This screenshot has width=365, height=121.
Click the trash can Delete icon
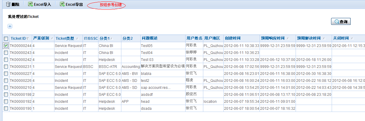8,4
